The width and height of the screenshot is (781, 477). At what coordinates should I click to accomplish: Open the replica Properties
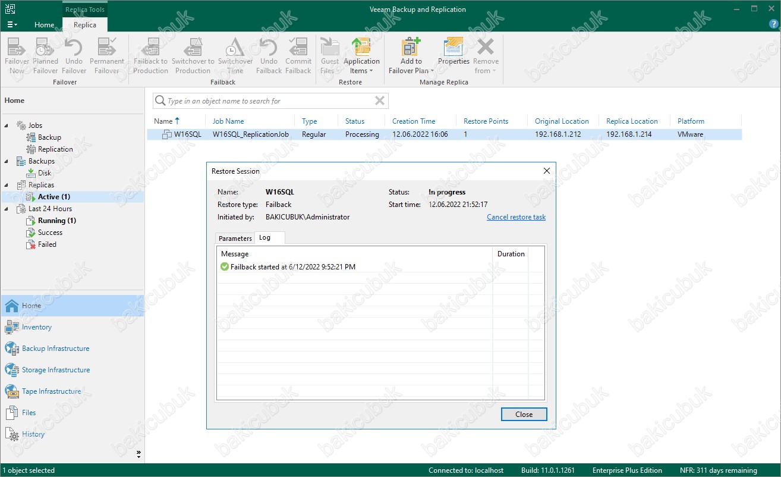point(454,52)
